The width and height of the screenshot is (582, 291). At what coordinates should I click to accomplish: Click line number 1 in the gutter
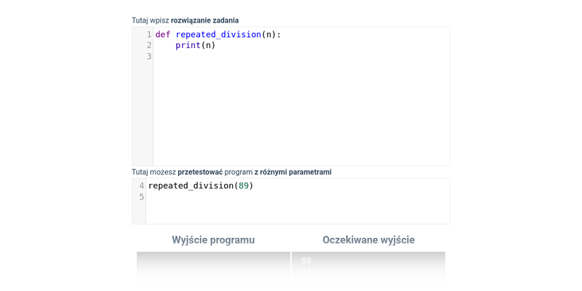click(148, 34)
